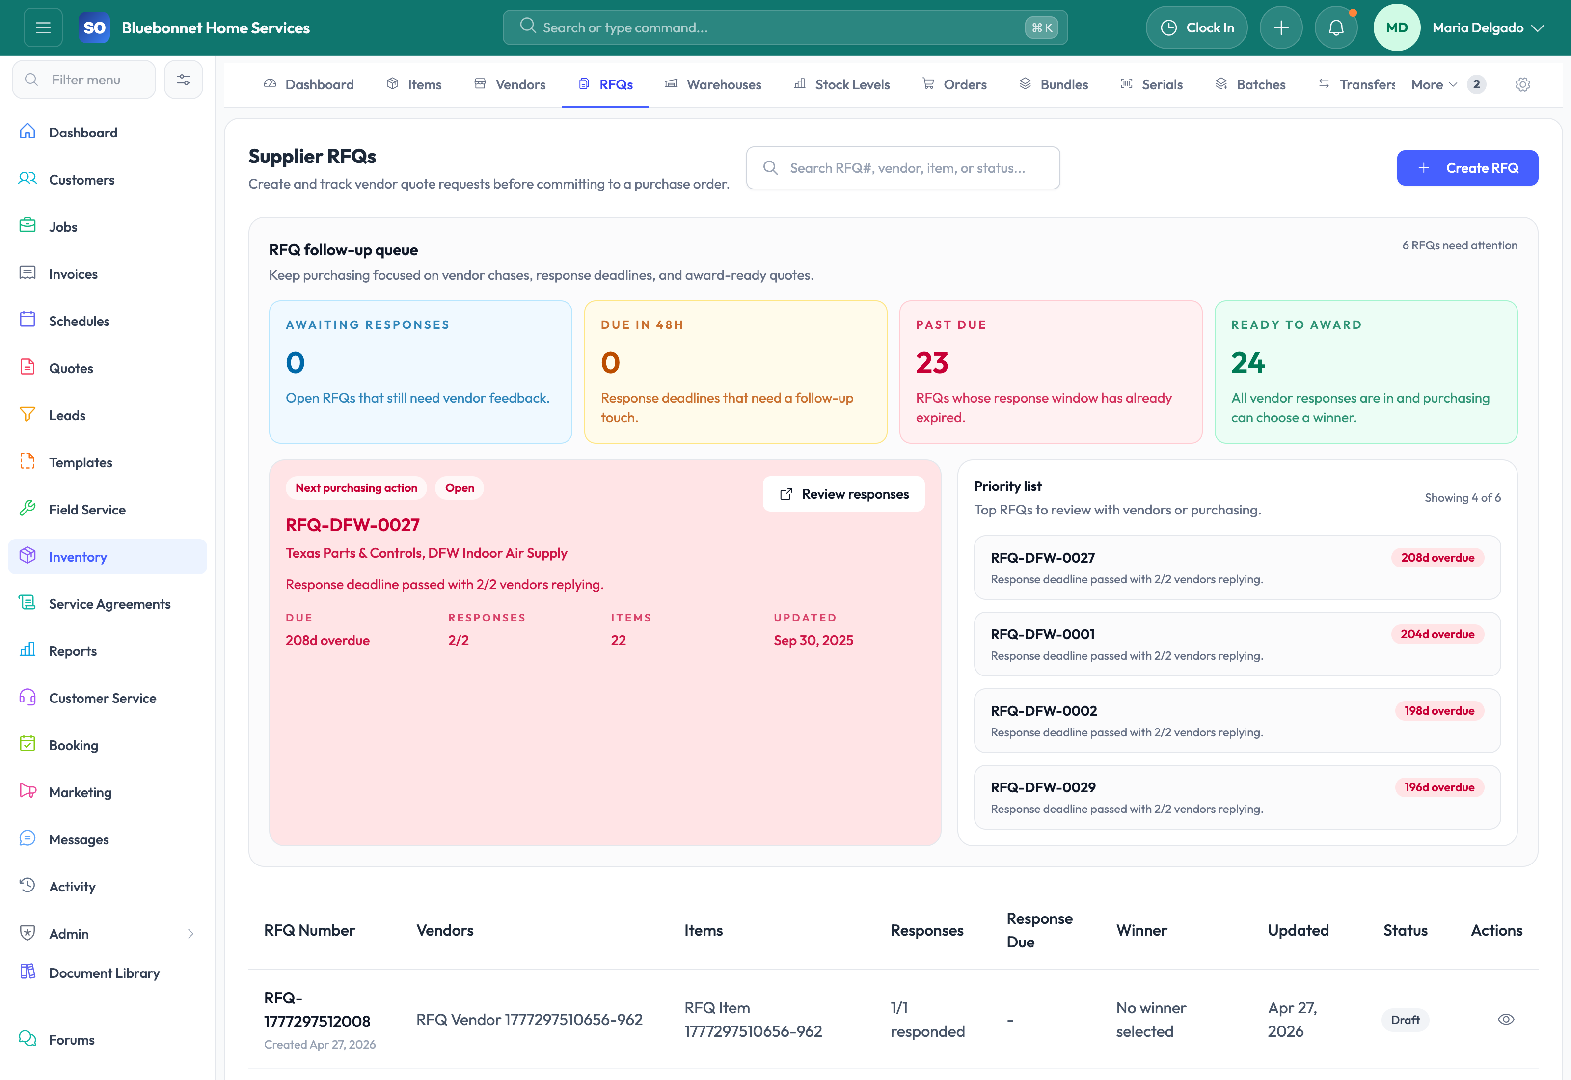
Task: Open the quick add plus button
Action: click(x=1281, y=28)
